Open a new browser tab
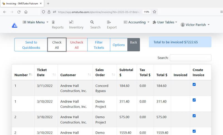 click(x=48, y=4)
